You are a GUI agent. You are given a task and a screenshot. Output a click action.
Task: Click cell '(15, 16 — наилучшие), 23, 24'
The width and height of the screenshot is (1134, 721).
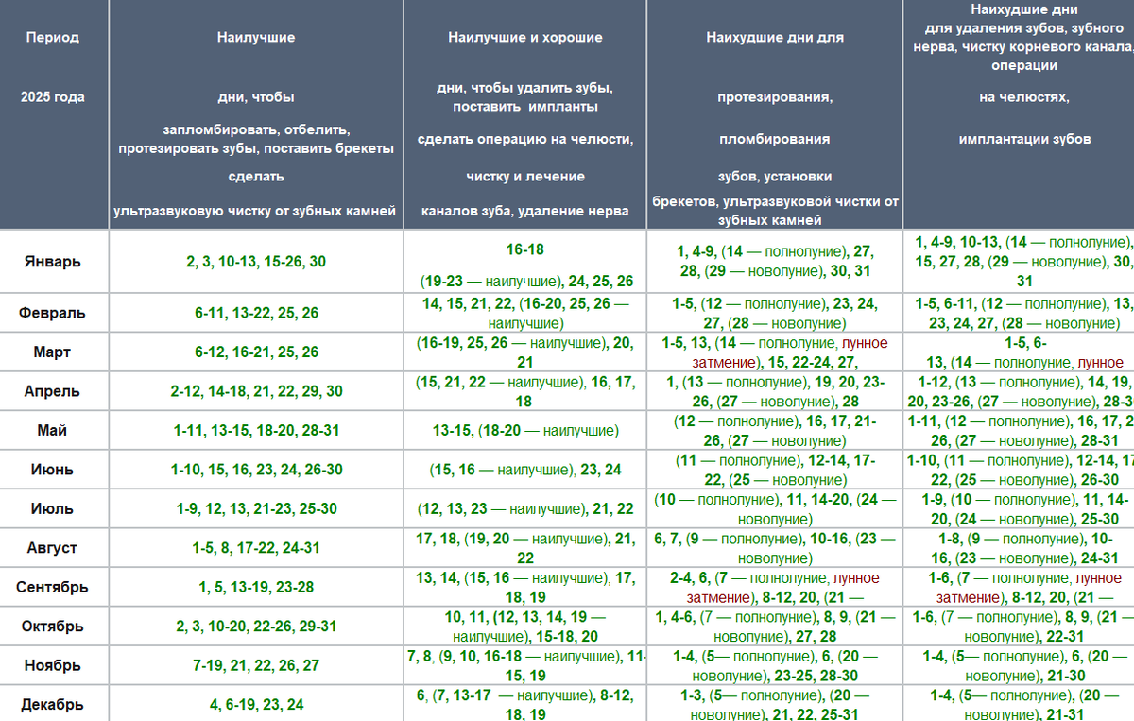pyautogui.click(x=524, y=470)
